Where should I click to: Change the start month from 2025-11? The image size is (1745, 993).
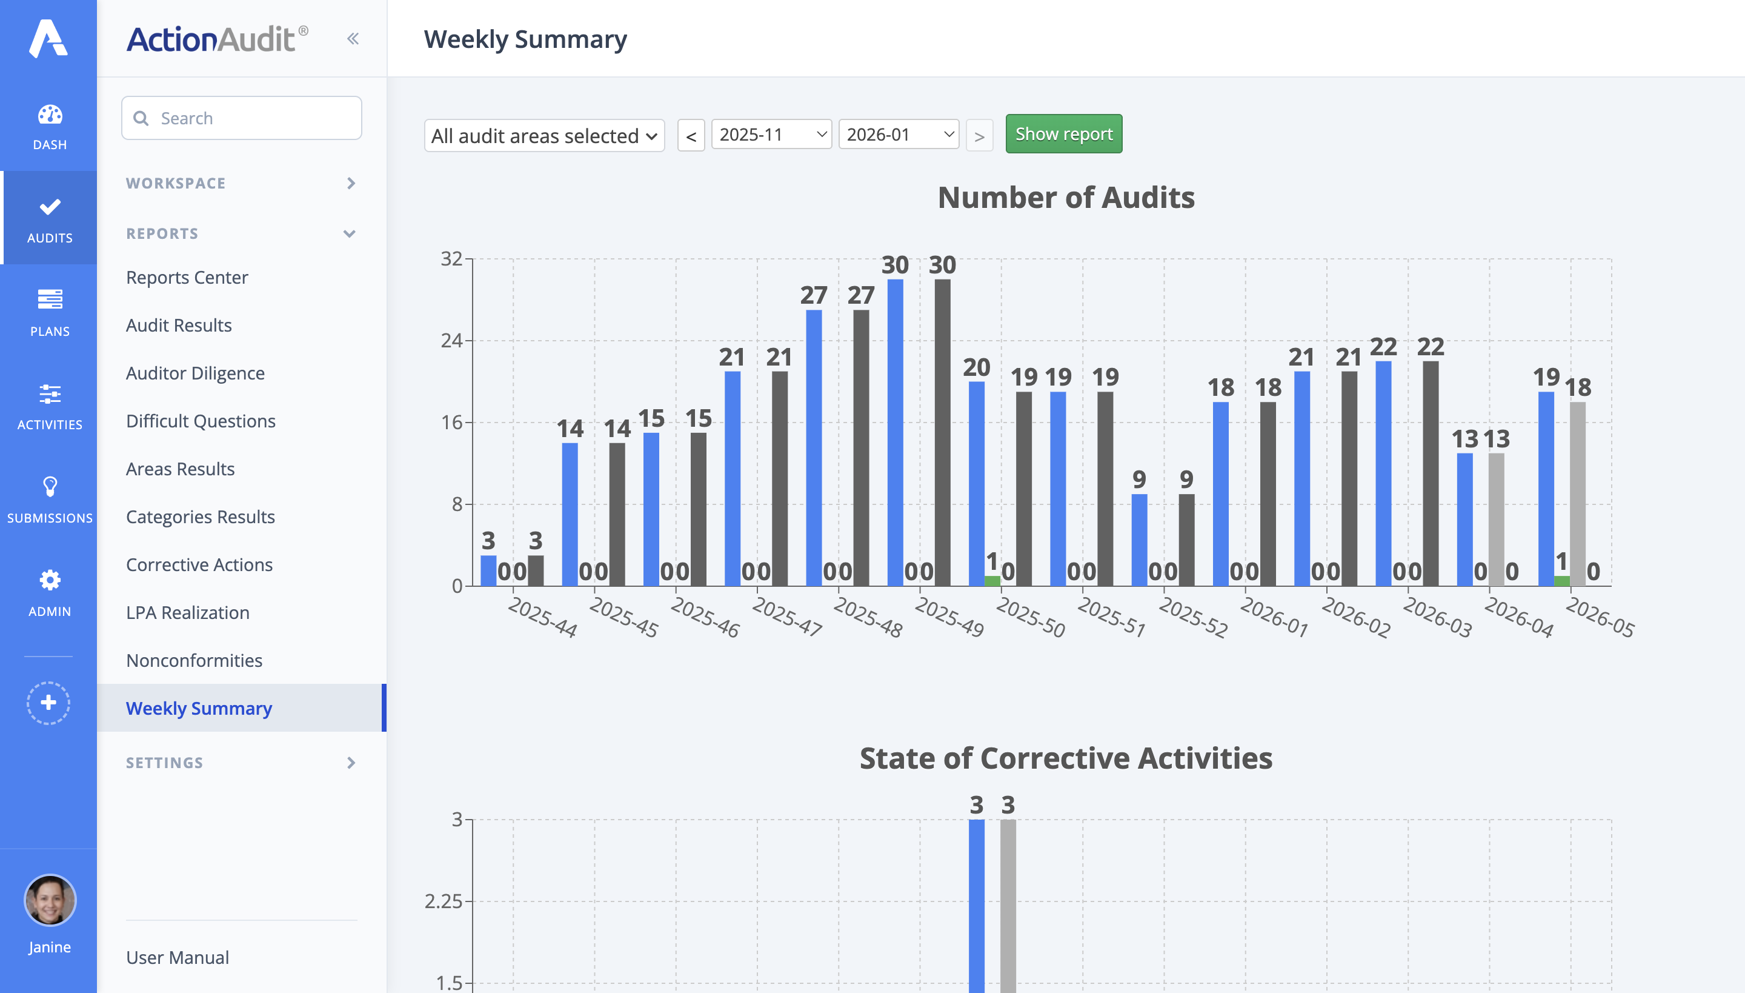point(771,135)
